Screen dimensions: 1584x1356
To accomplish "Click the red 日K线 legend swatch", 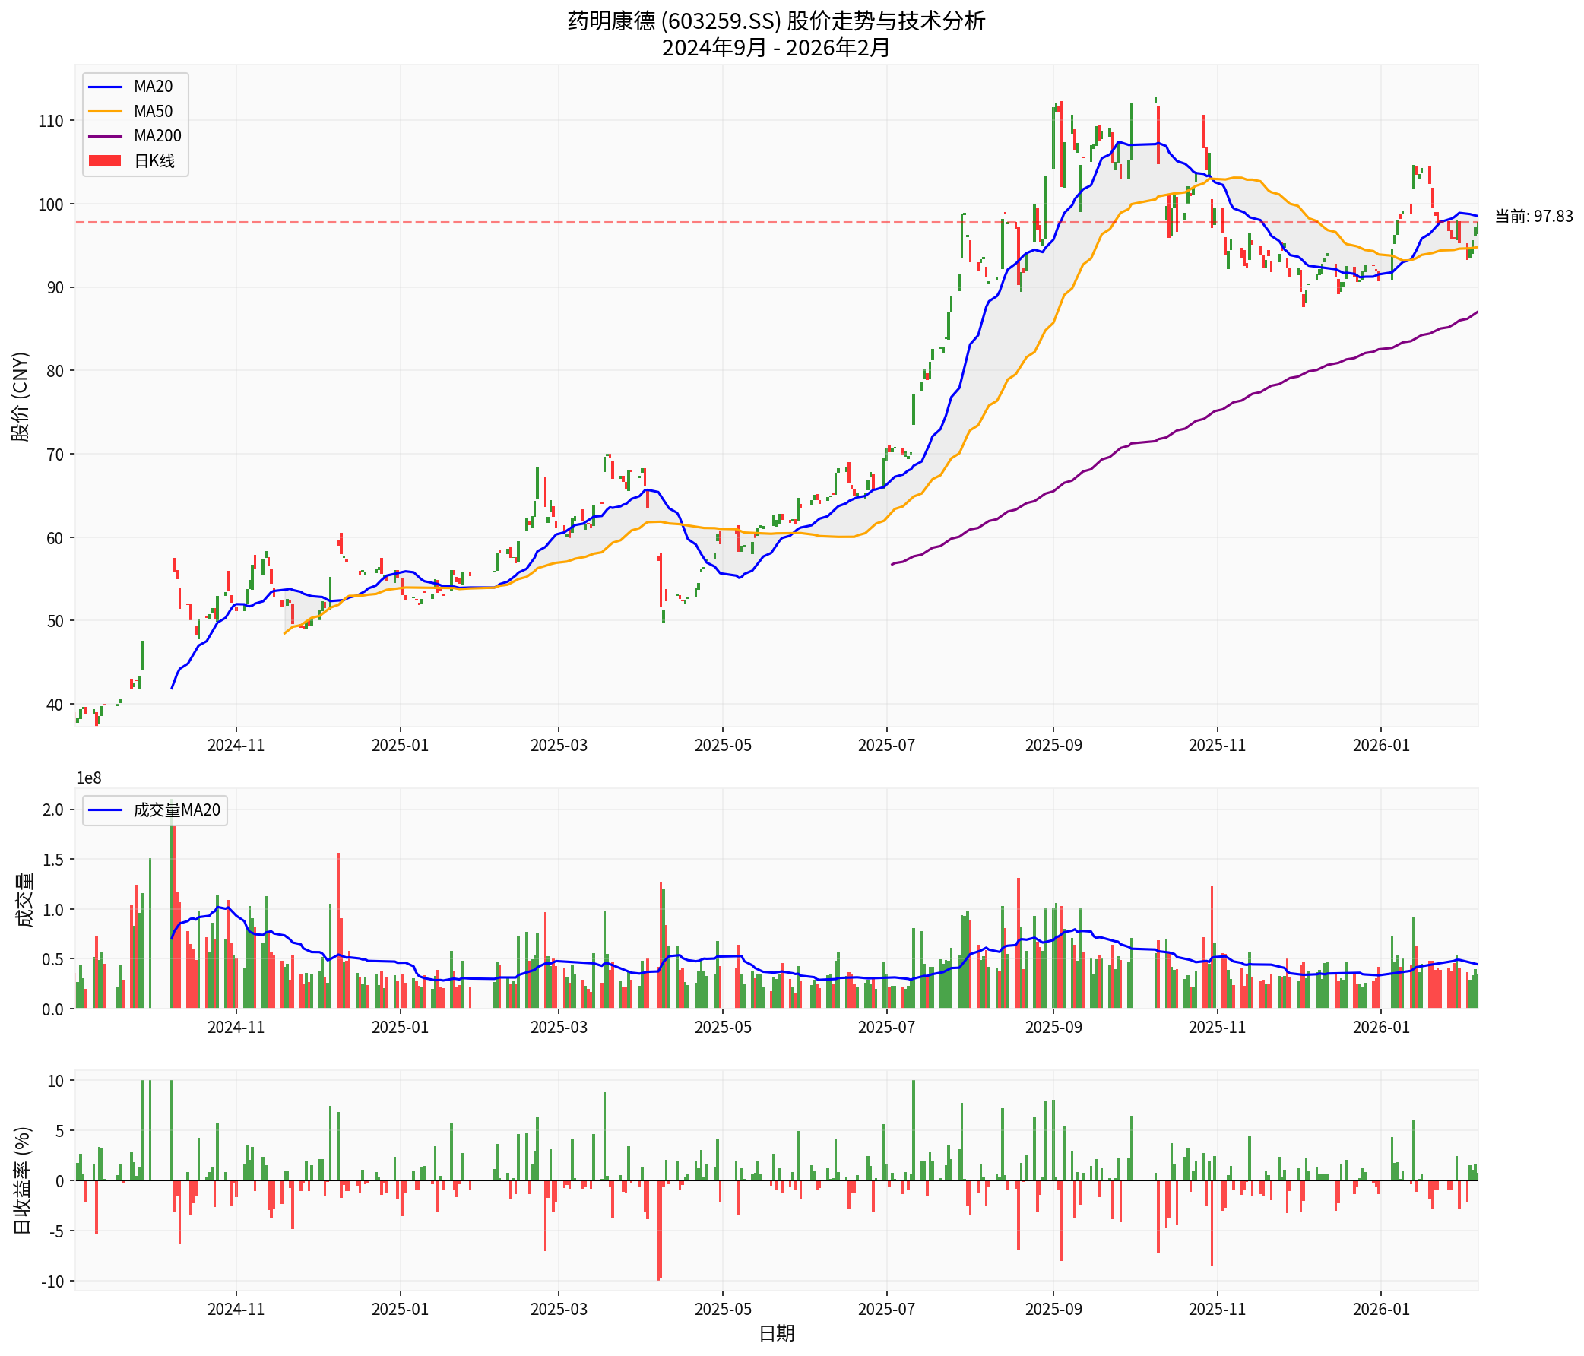I will 105,160.
